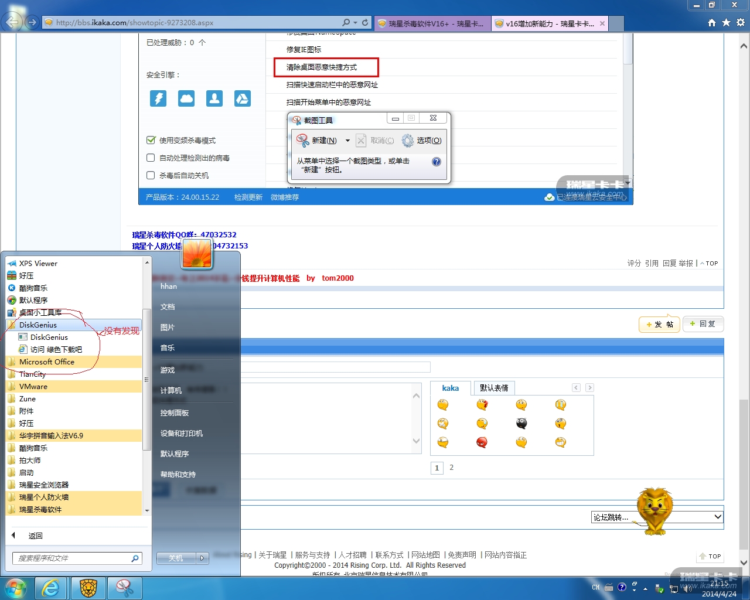Launch the DiskGenius program shortcut
Viewport: 750px width, 600px height.
[74, 337]
